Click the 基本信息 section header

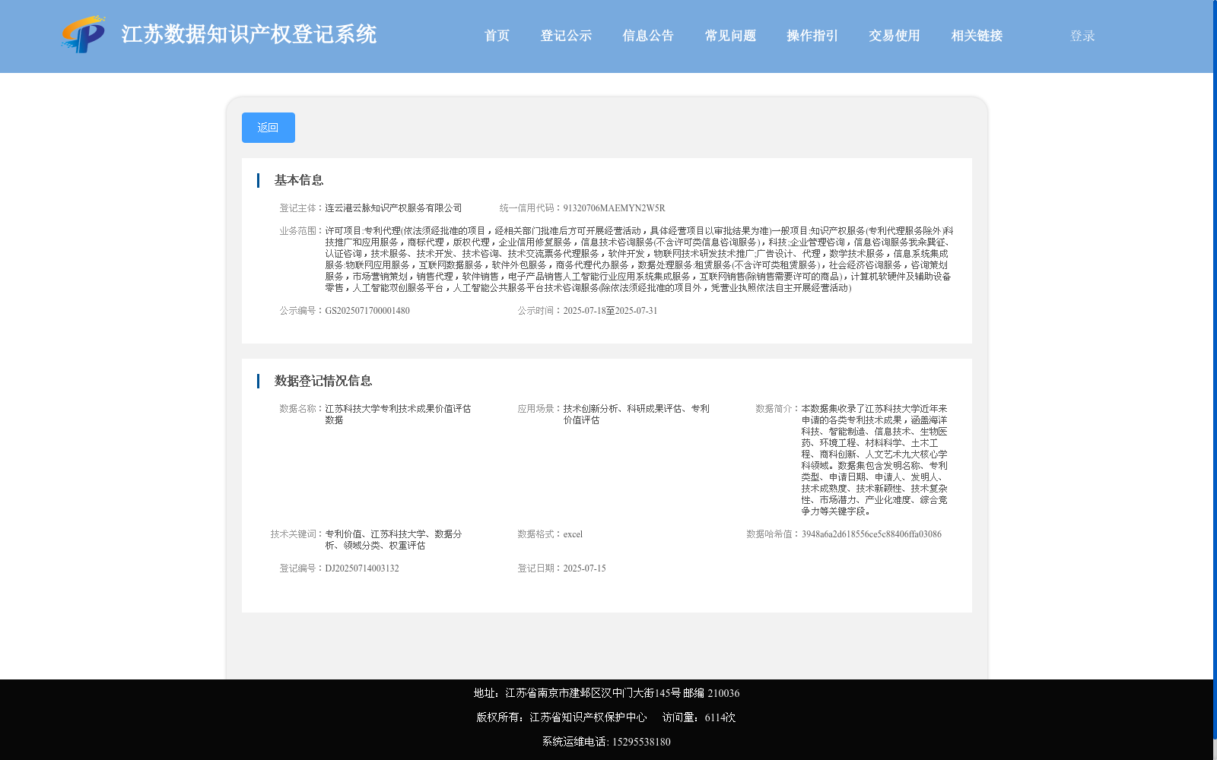[x=298, y=180]
